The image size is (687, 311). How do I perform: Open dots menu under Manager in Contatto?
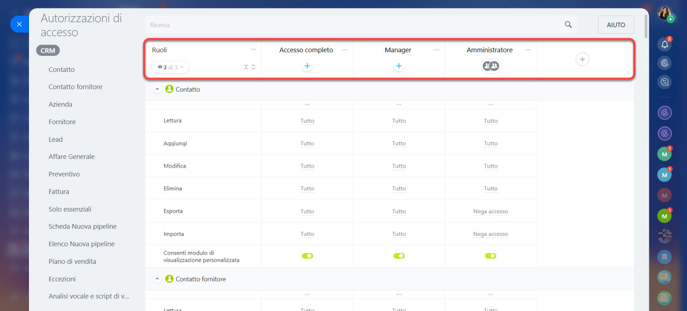click(399, 104)
